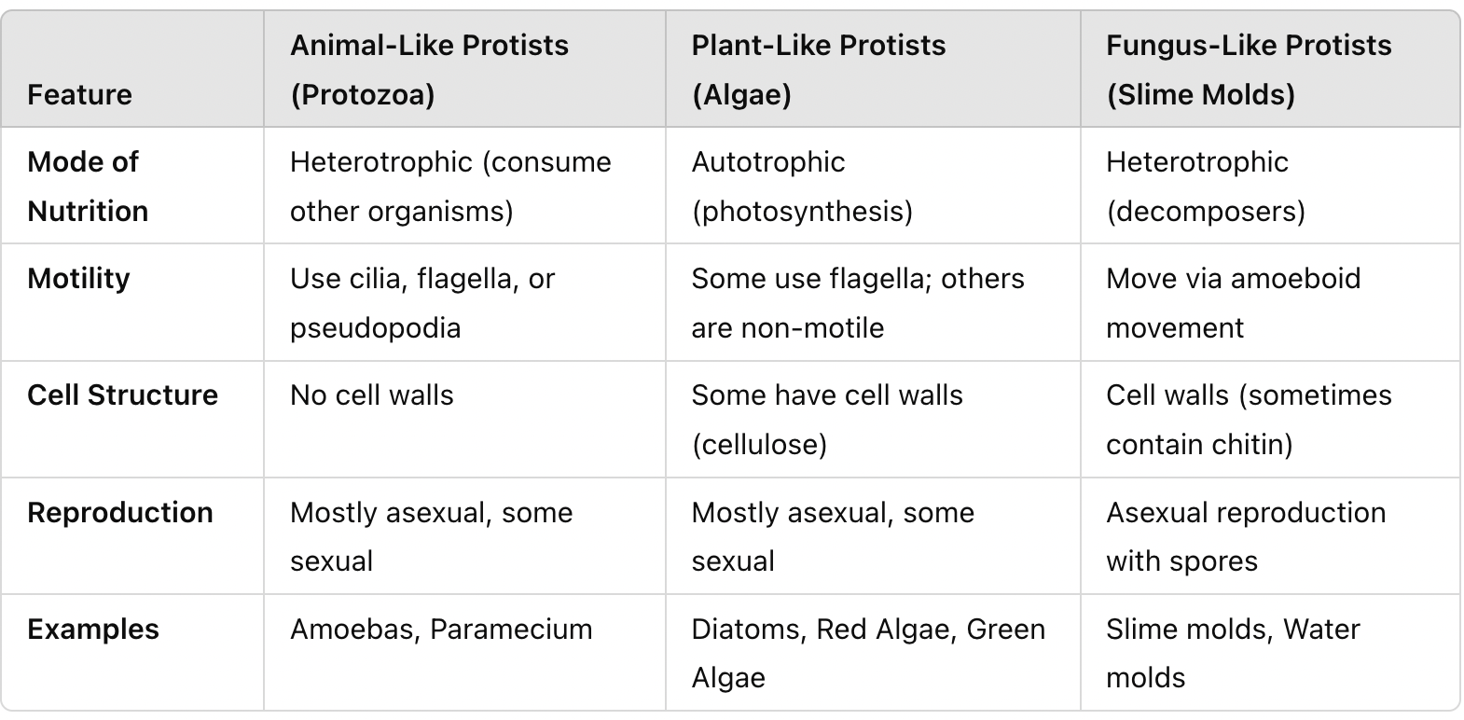The image size is (1464, 720).
Task: Select the Fungus-Like Protists (Slime Molds) header
Action: (x=1249, y=70)
